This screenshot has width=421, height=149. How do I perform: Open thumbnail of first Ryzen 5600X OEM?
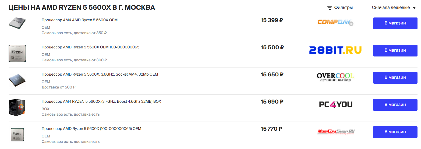pyautogui.click(x=17, y=23)
